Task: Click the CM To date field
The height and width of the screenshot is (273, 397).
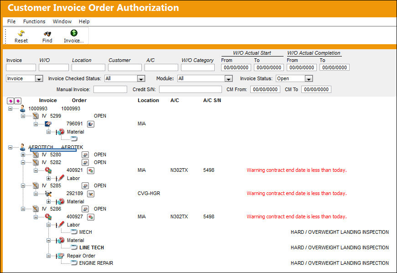Action: [316, 89]
